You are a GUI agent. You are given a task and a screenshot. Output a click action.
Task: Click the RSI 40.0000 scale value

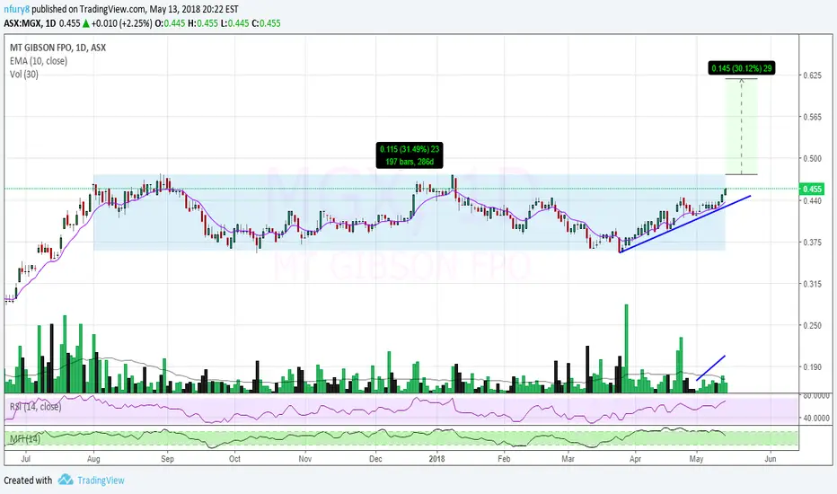pyautogui.click(x=816, y=419)
